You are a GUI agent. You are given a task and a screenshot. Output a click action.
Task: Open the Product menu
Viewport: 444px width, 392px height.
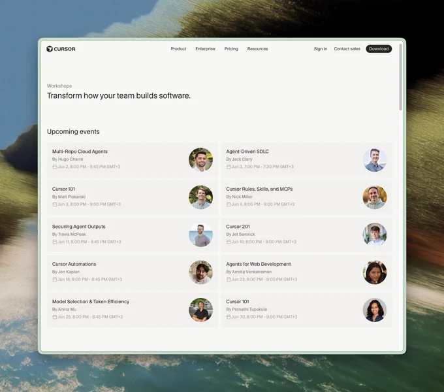coord(178,49)
